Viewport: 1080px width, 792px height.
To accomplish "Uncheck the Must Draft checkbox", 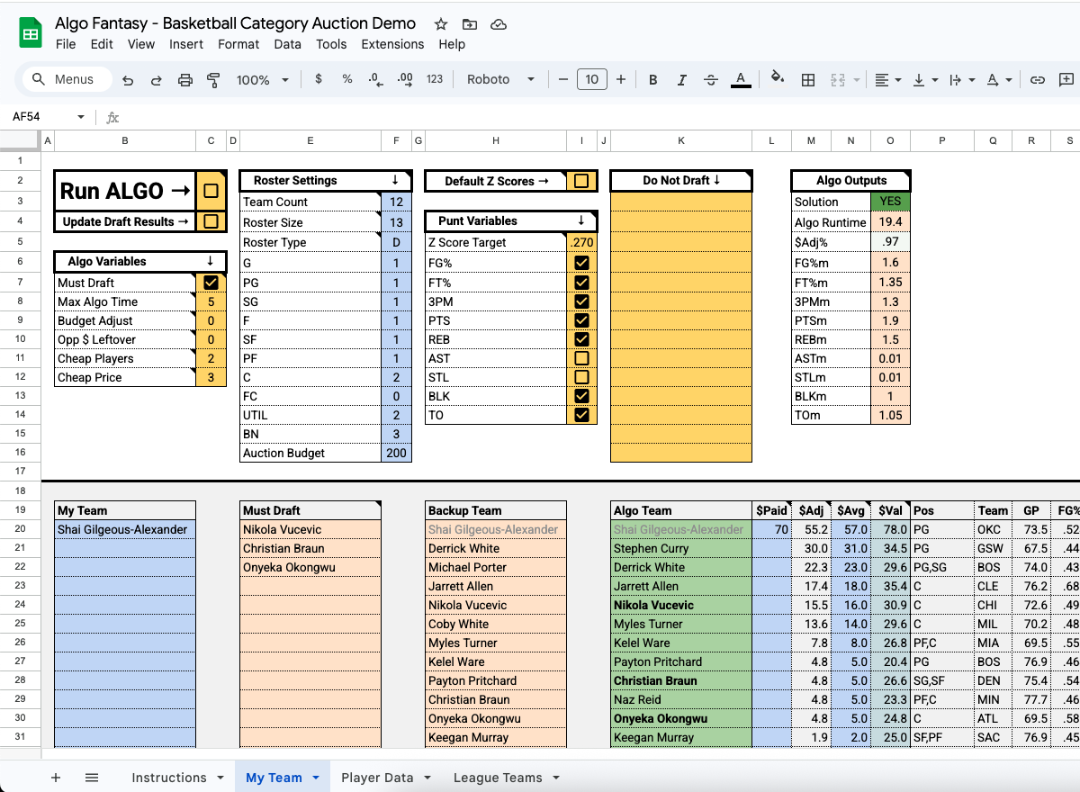I will [211, 283].
